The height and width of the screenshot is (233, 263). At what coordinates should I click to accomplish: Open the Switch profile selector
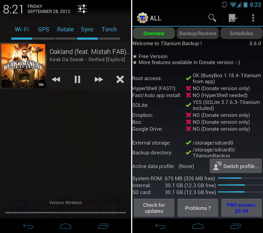(x=236, y=166)
